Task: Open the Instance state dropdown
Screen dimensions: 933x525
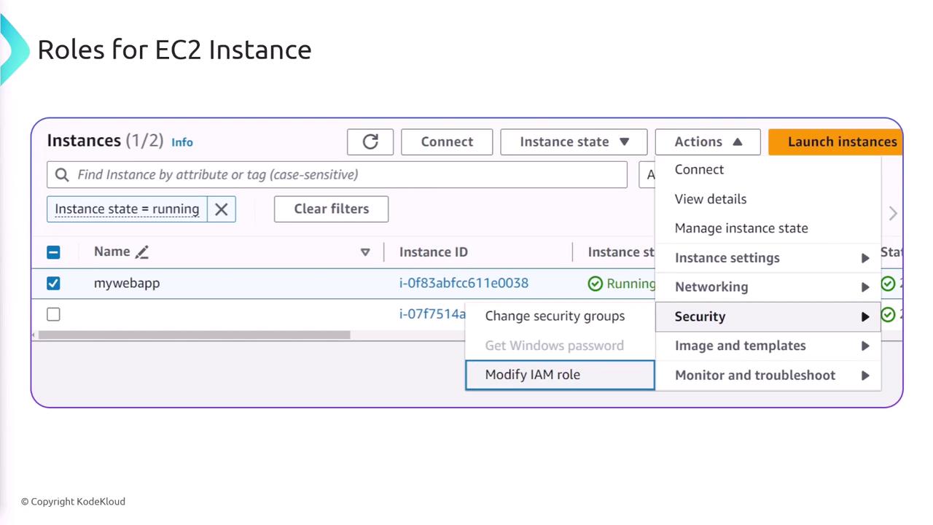Action: [x=574, y=142]
